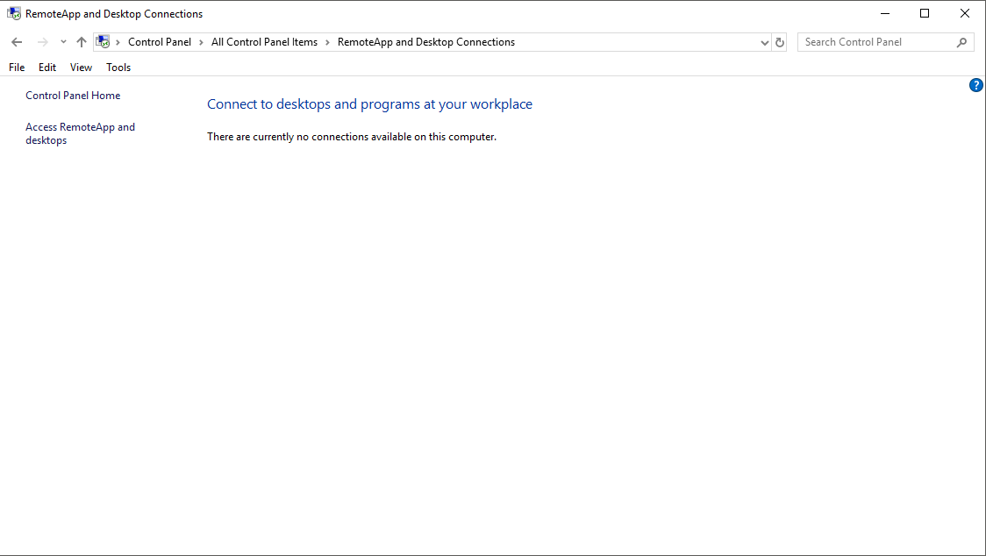Open Help with the blue question mark

tap(975, 85)
